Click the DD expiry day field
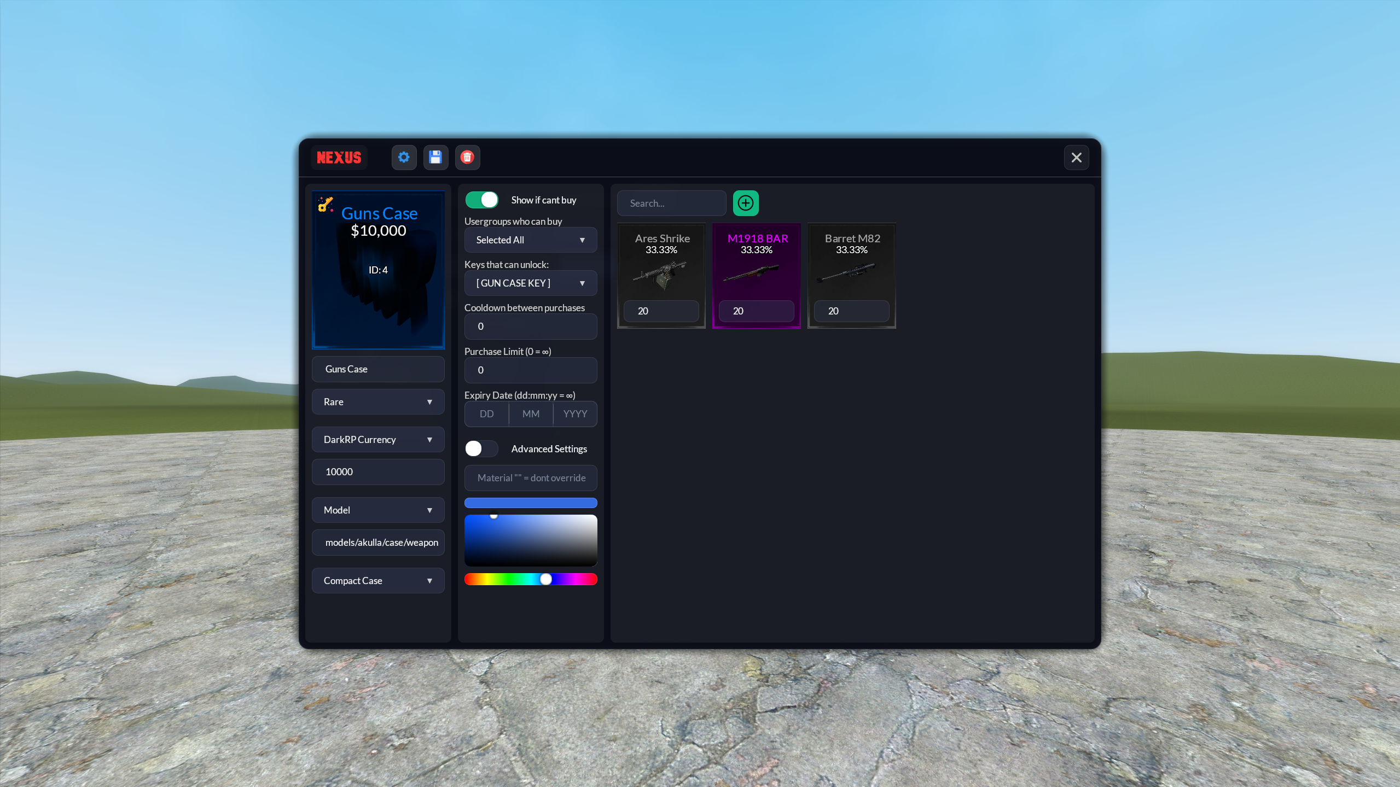This screenshot has height=787, width=1400. coord(486,414)
